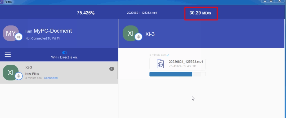Click the Connected status link
This screenshot has width=286, height=118.
(51, 78)
